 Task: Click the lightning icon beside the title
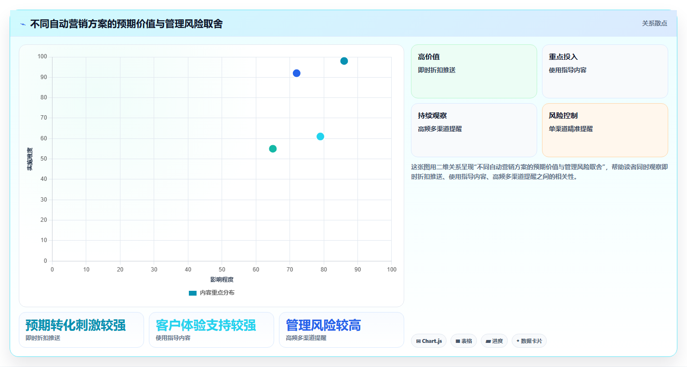[23, 24]
